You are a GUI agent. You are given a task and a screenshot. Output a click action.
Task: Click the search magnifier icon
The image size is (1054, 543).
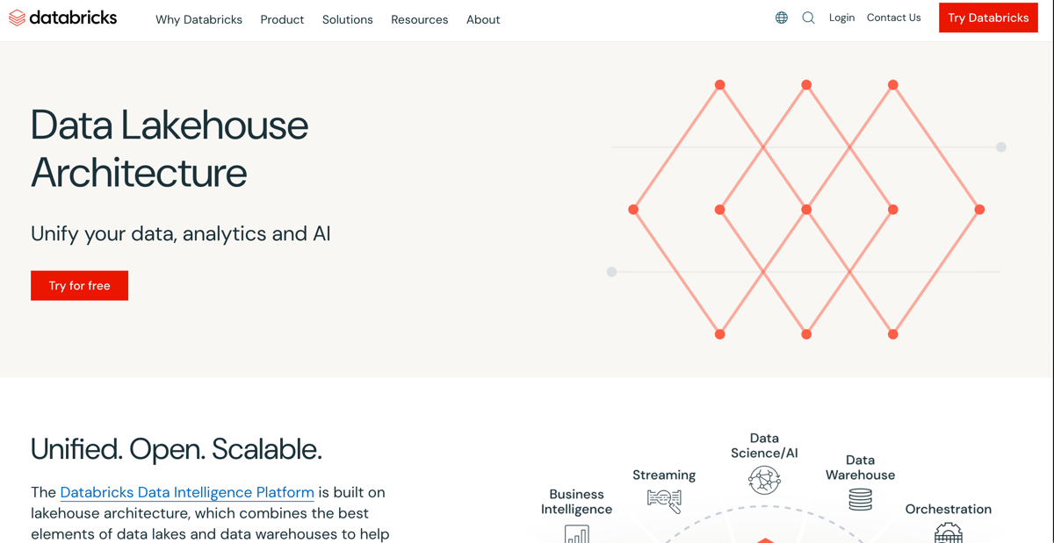808,17
